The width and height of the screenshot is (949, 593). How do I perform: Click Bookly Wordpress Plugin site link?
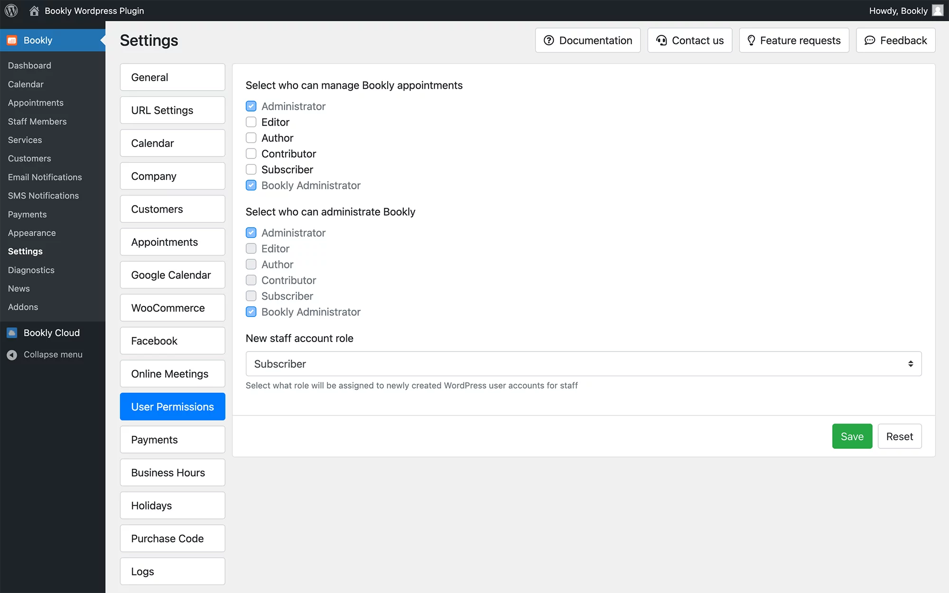click(x=94, y=10)
